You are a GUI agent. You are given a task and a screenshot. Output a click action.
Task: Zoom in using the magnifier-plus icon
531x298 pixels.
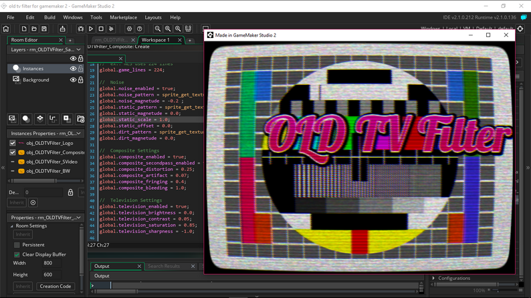[168, 29]
